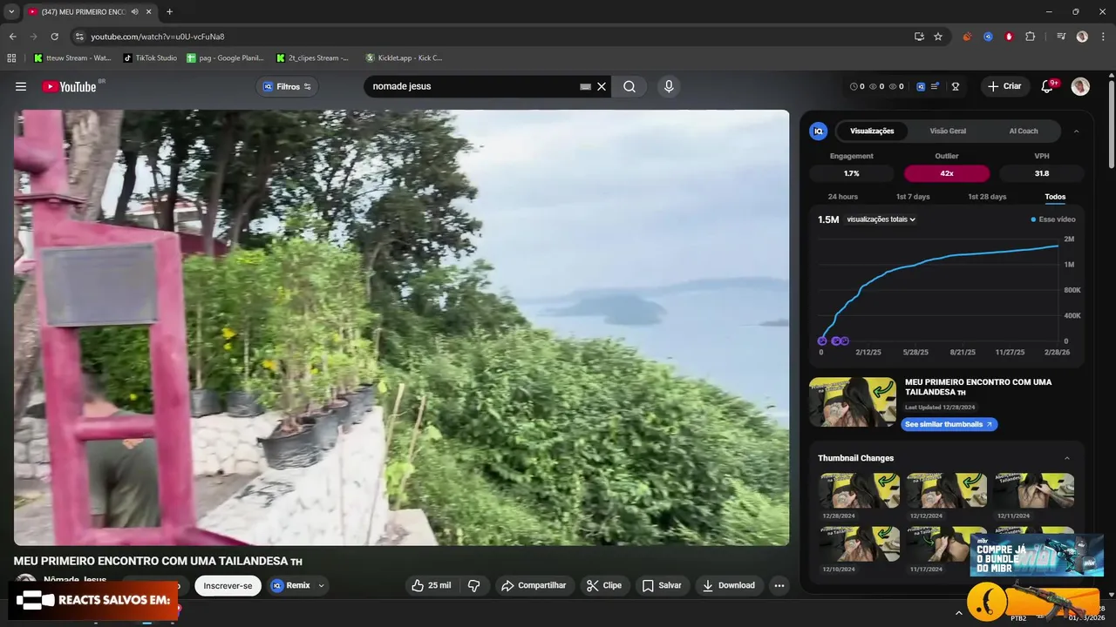The width and height of the screenshot is (1116, 627).
Task: Click the Download button
Action: (729, 586)
